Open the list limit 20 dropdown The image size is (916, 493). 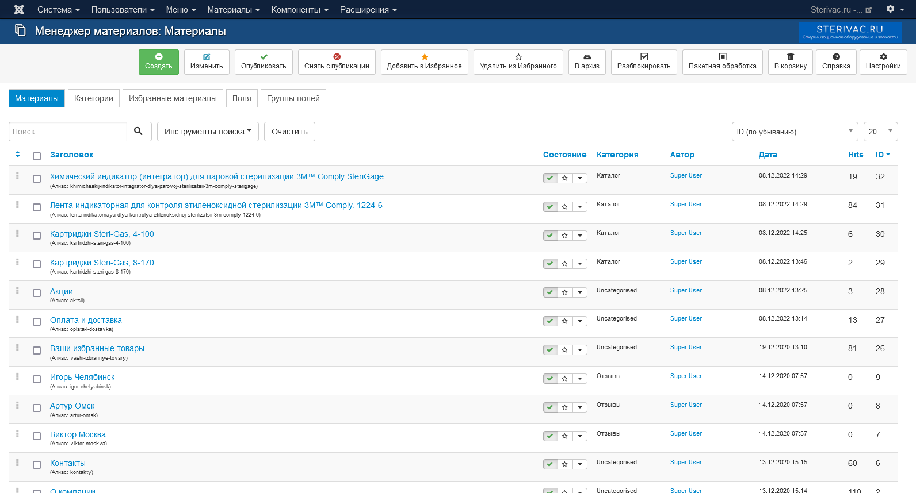click(880, 132)
